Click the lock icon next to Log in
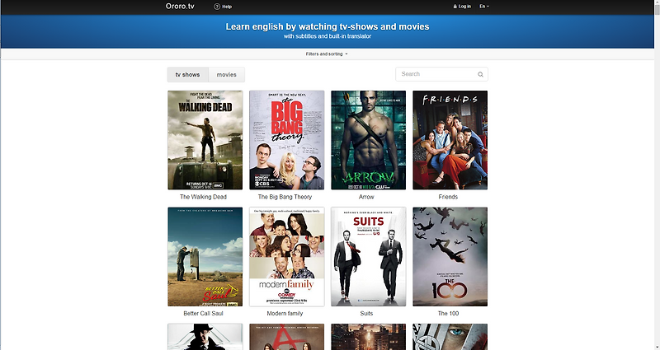 point(455,7)
